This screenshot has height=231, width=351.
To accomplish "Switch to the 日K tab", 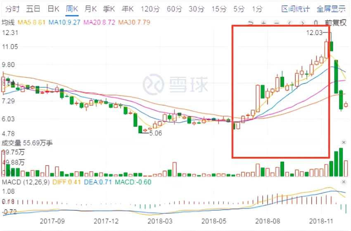I will click(x=53, y=9).
